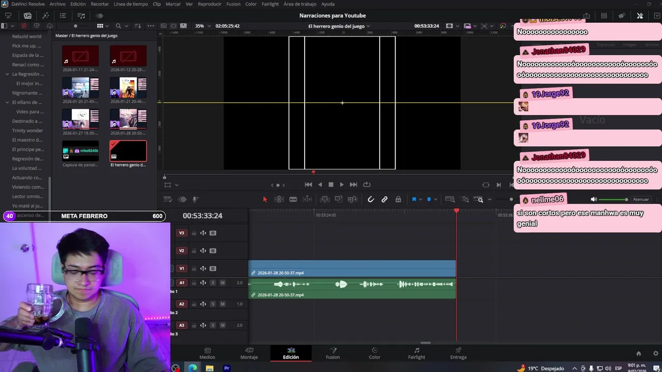Click the voiceover microphone icon in toolbar
The height and width of the screenshot is (372, 662).
coord(195,199)
